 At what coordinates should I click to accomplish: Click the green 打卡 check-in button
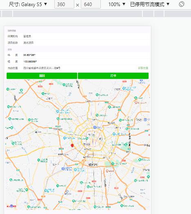click(x=113, y=76)
